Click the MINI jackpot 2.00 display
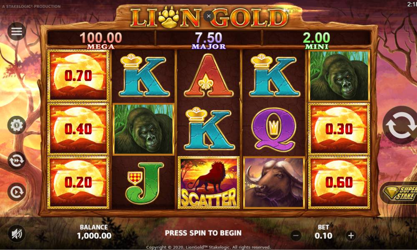The height and width of the screenshot is (250, 417). point(317,40)
